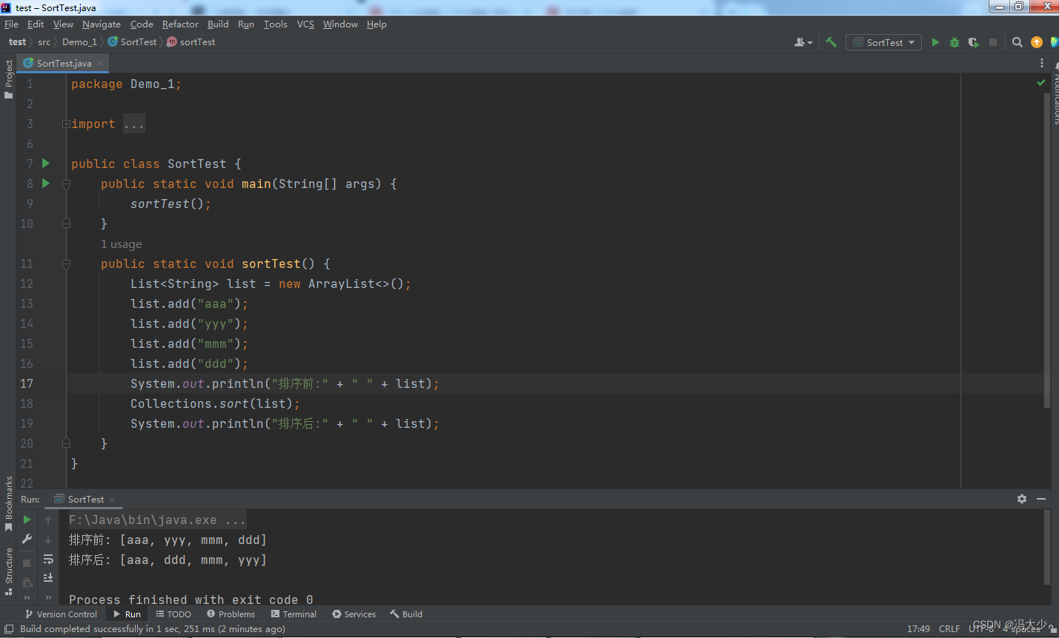Open the Structure tool window
This screenshot has height=638, width=1059.
(x=8, y=571)
